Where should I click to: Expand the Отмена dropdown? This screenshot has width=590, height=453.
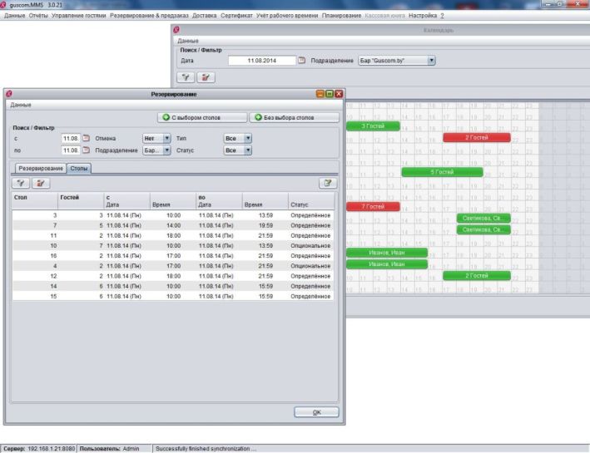point(166,138)
